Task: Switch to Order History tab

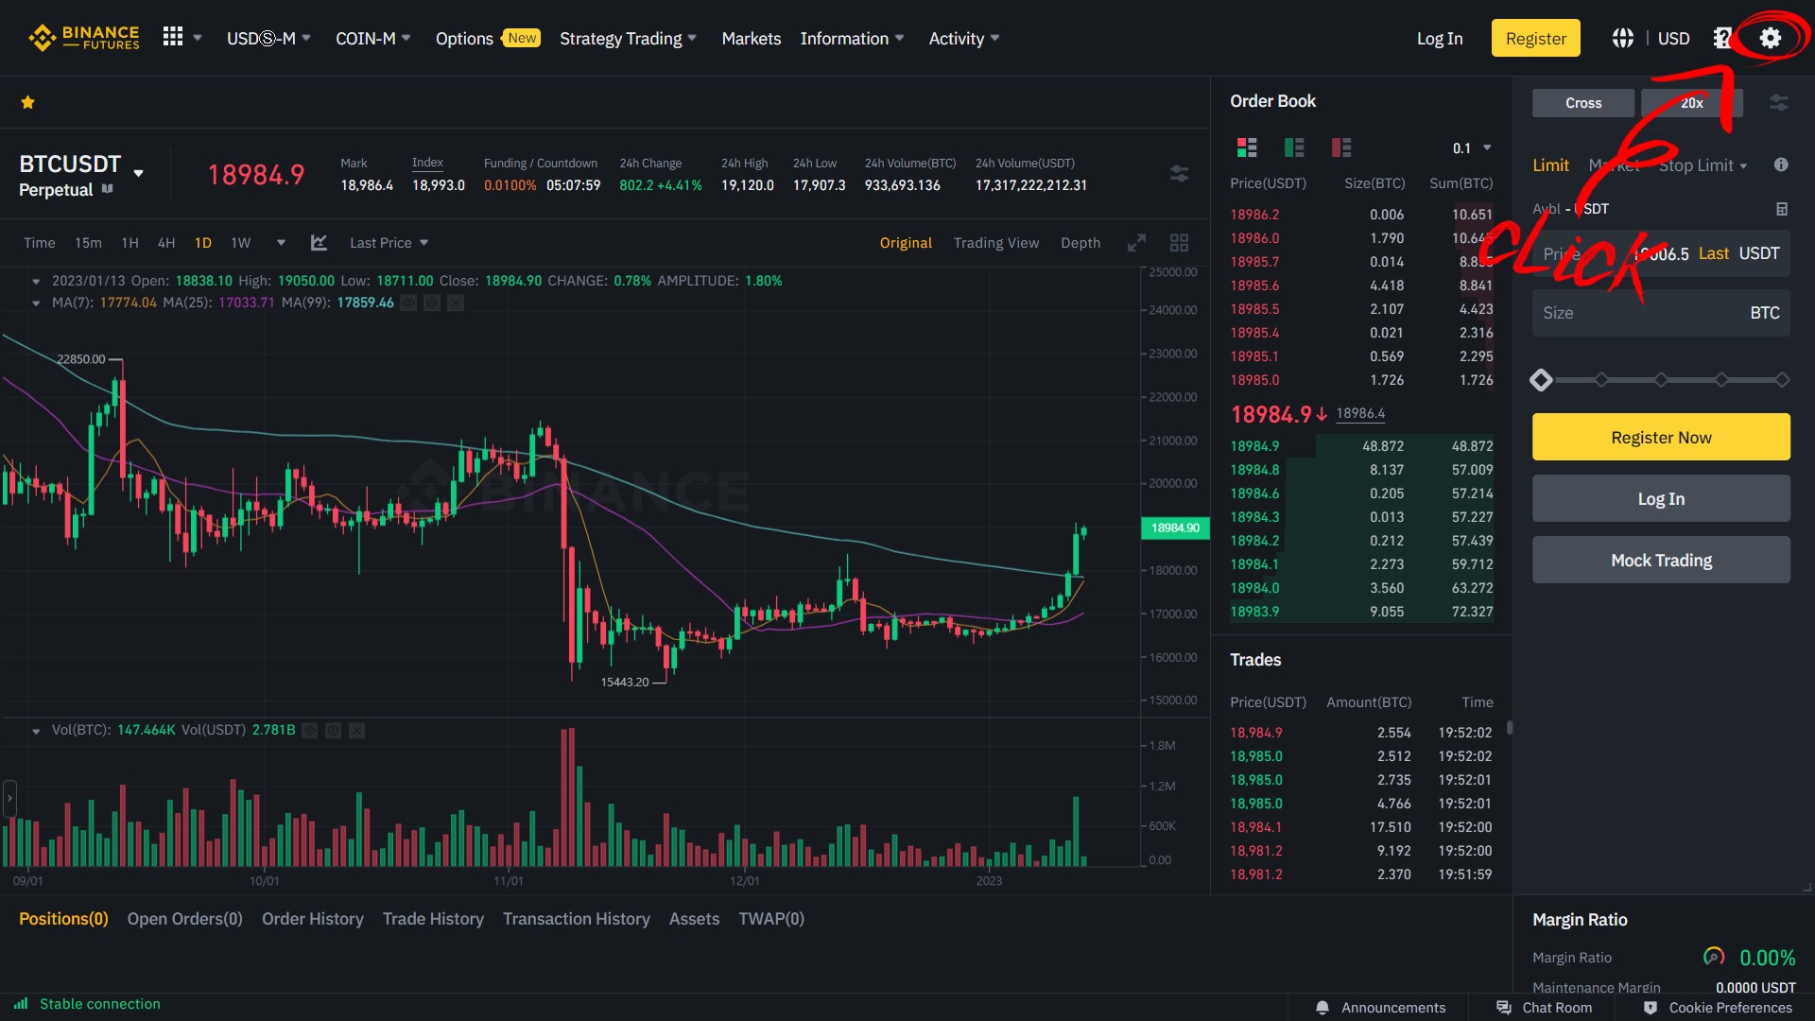Action: pos(312,919)
